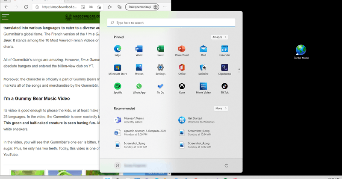This screenshot has width=342, height=179.
Task: Open the Edge app from Pinned
Action: tap(118, 51)
